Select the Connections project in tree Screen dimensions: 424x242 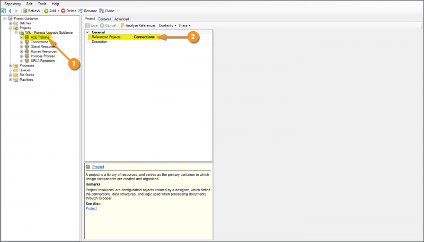39,42
